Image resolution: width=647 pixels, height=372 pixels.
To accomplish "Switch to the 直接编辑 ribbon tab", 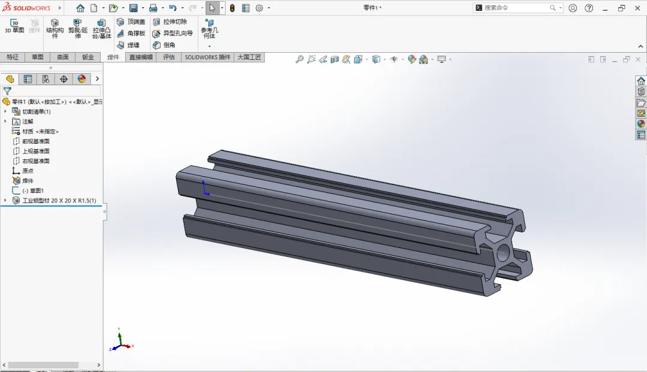I will click(141, 58).
